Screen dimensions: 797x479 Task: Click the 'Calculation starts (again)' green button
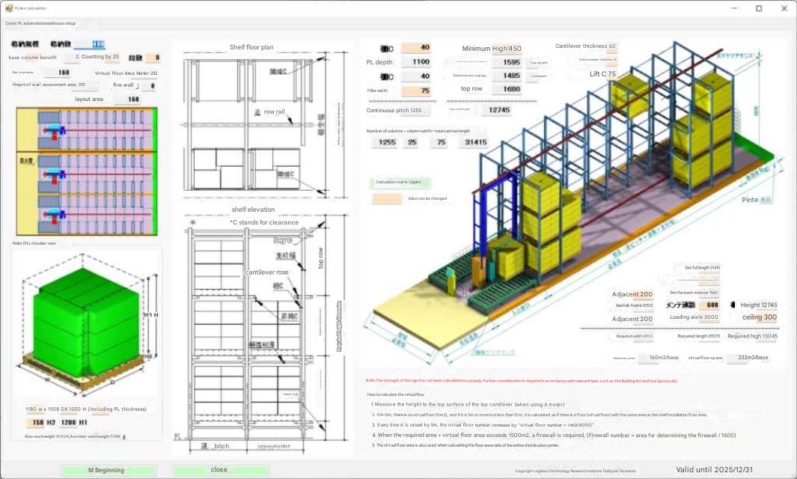(x=400, y=182)
